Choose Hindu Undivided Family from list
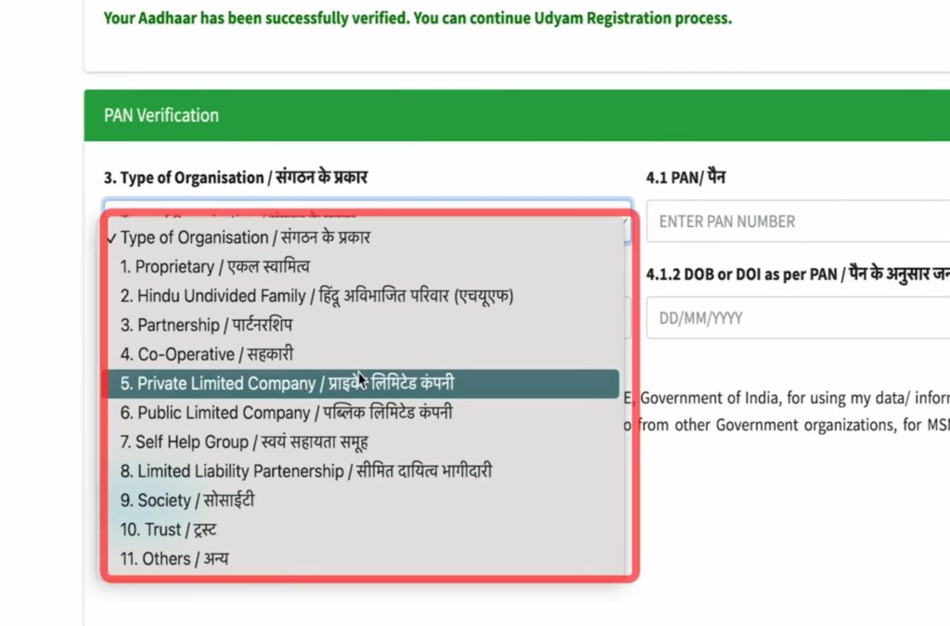The width and height of the screenshot is (950, 626). (x=316, y=296)
